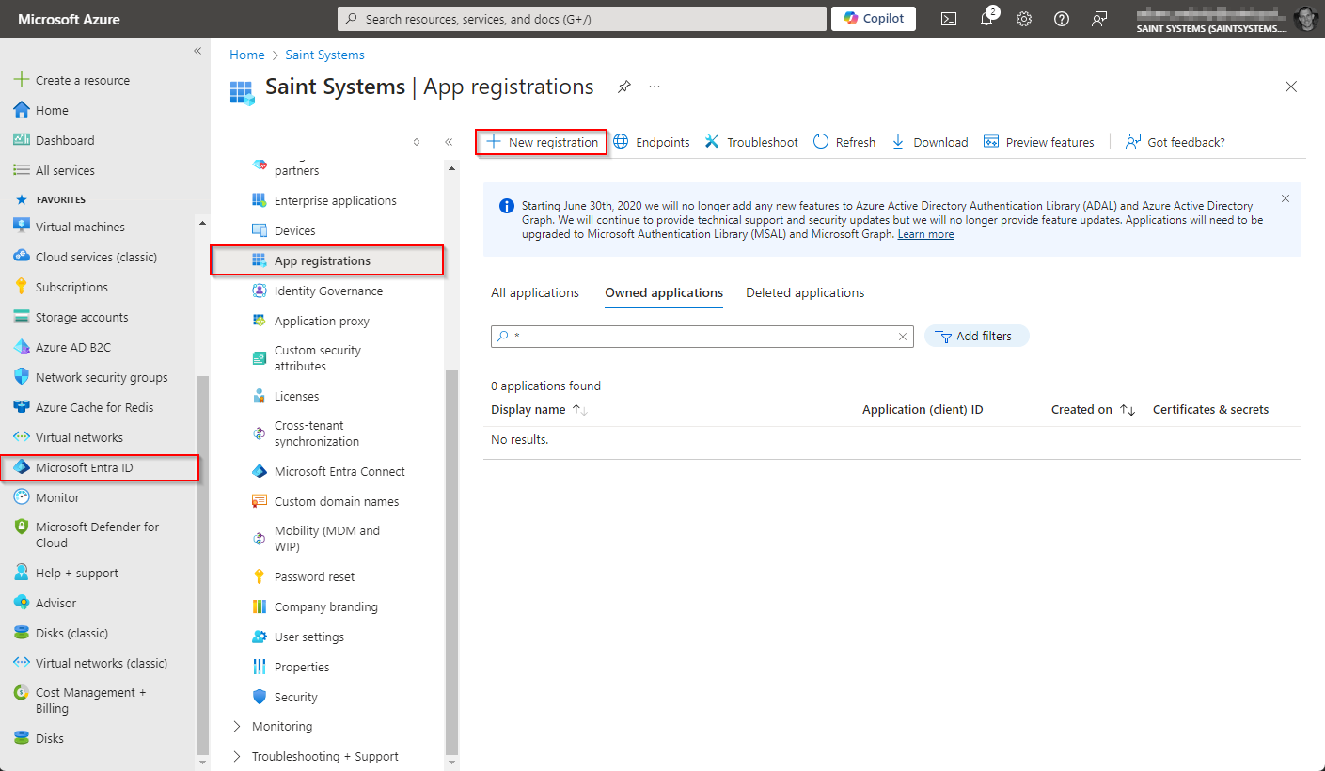Image resolution: width=1325 pixels, height=771 pixels.
Task: Add filters to the applications list
Action: coord(976,336)
